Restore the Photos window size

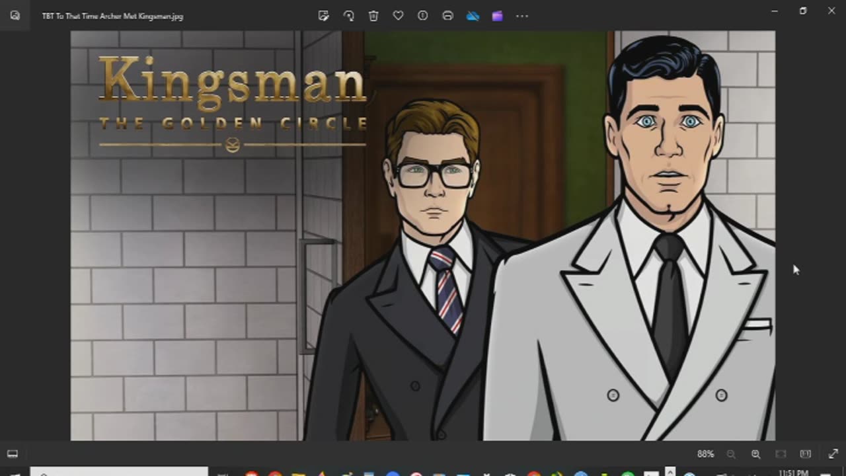coord(803,11)
